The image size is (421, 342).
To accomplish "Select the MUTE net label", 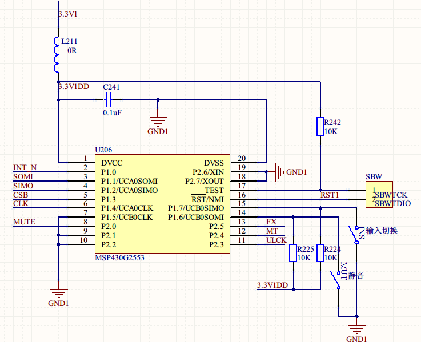I will pyautogui.click(x=24, y=222).
